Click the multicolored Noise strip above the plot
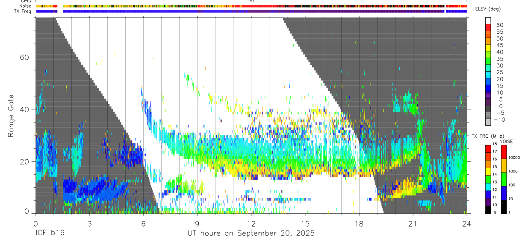Image resolution: width=525 pixels, height=242 pixels. coord(251,6)
